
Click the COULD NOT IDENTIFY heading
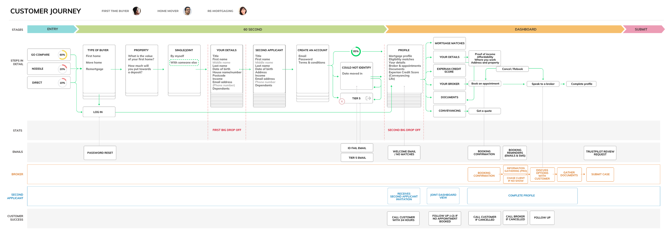tap(356, 68)
